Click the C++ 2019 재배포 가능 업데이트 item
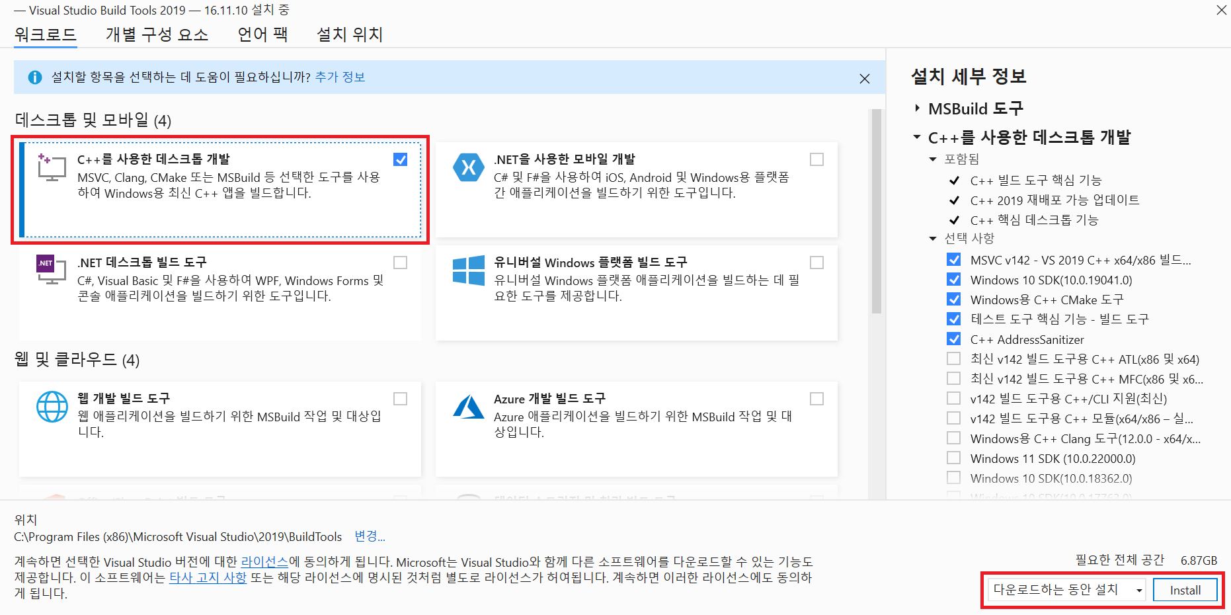Image resolution: width=1231 pixels, height=615 pixels. click(x=1054, y=200)
